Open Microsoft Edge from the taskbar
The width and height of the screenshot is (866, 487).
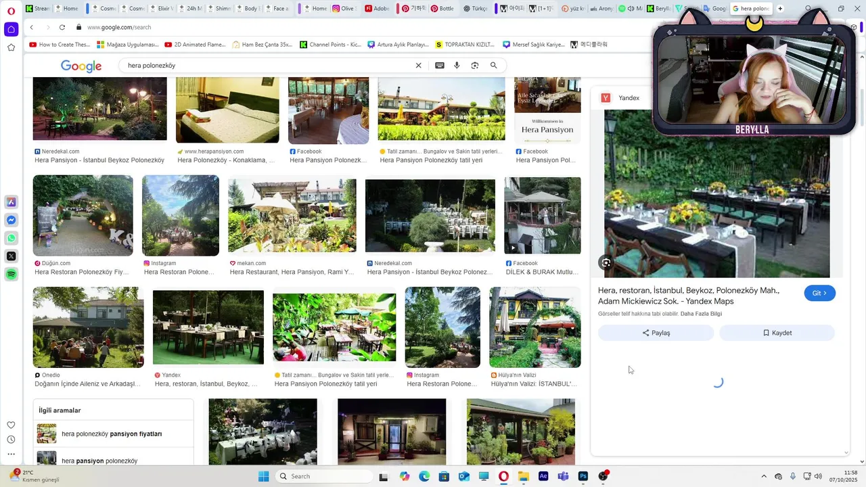pyautogui.click(x=424, y=476)
